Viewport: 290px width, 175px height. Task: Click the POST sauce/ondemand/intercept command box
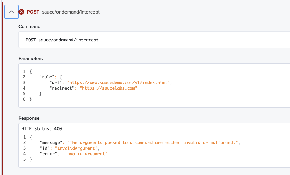pos(154,40)
